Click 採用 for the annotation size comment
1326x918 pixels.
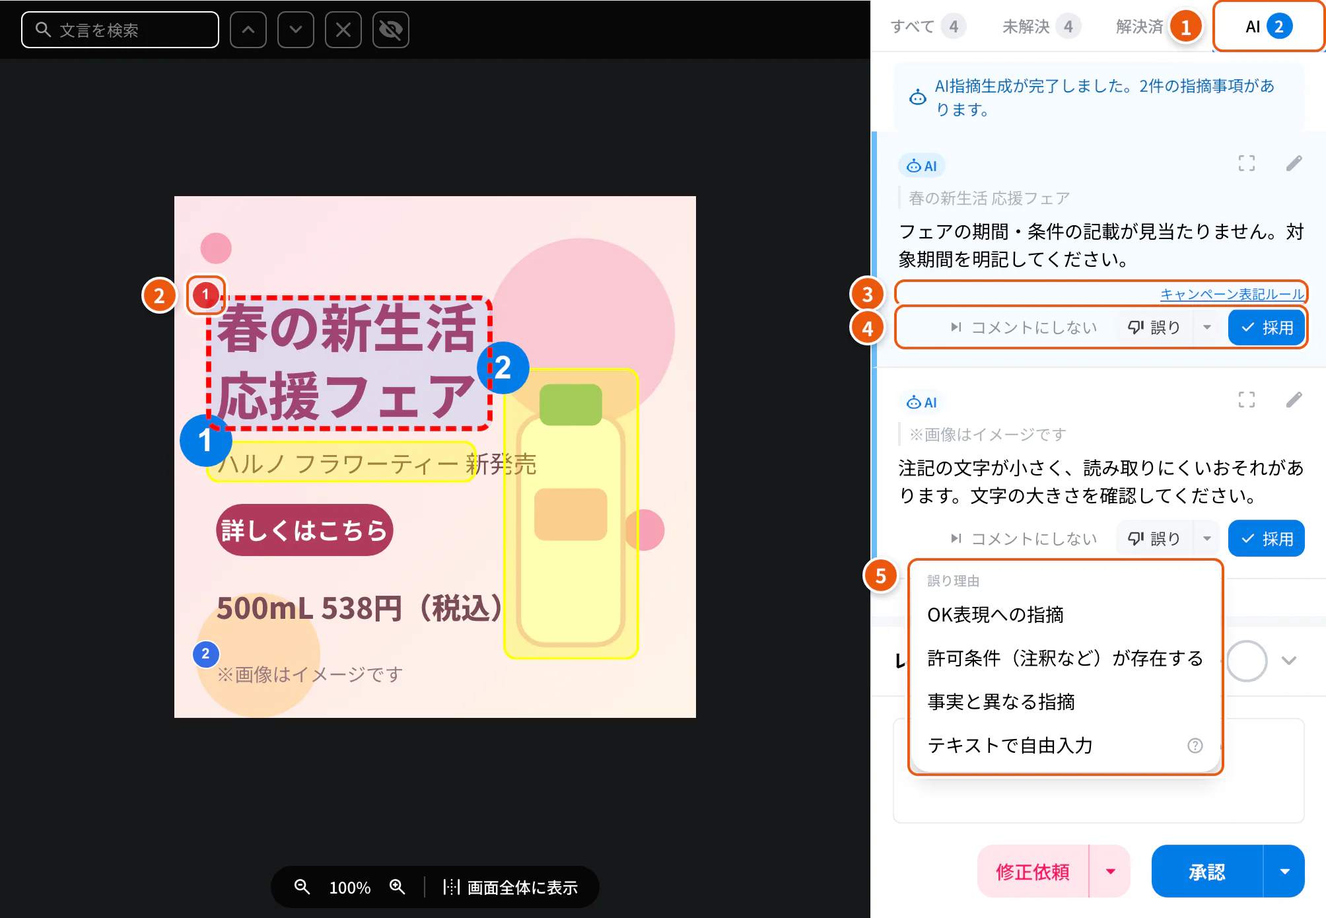click(x=1267, y=539)
